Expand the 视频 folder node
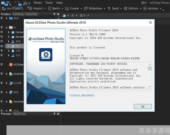 (x=9, y=41)
